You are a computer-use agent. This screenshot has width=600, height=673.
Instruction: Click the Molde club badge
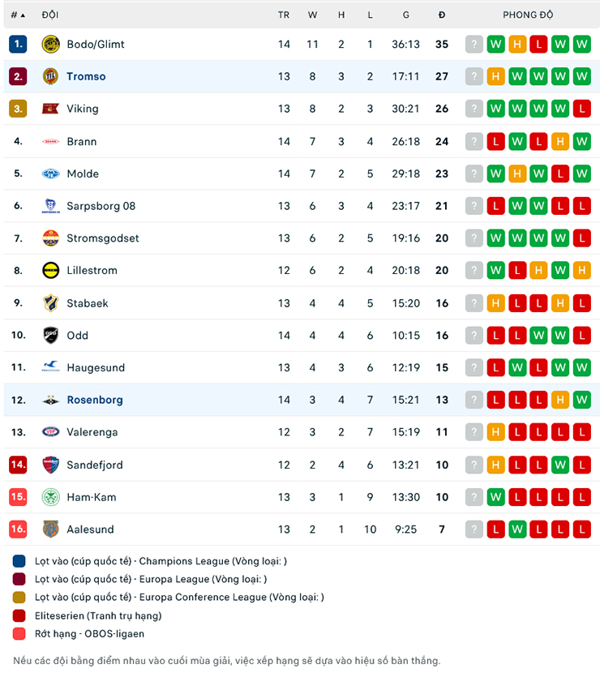point(50,174)
